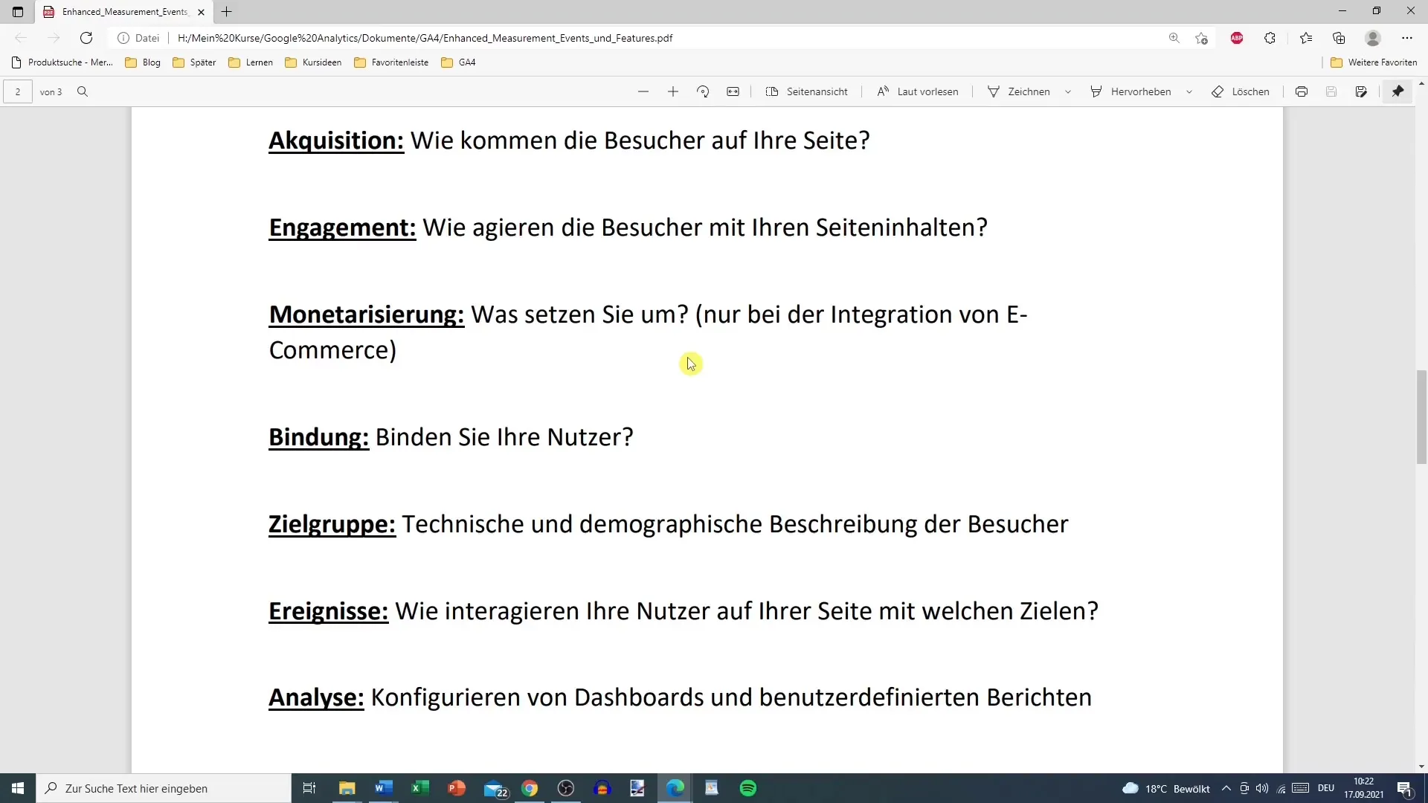This screenshot has height=803, width=1428.
Task: Open the GA4 bookmark folder
Action: (x=458, y=62)
